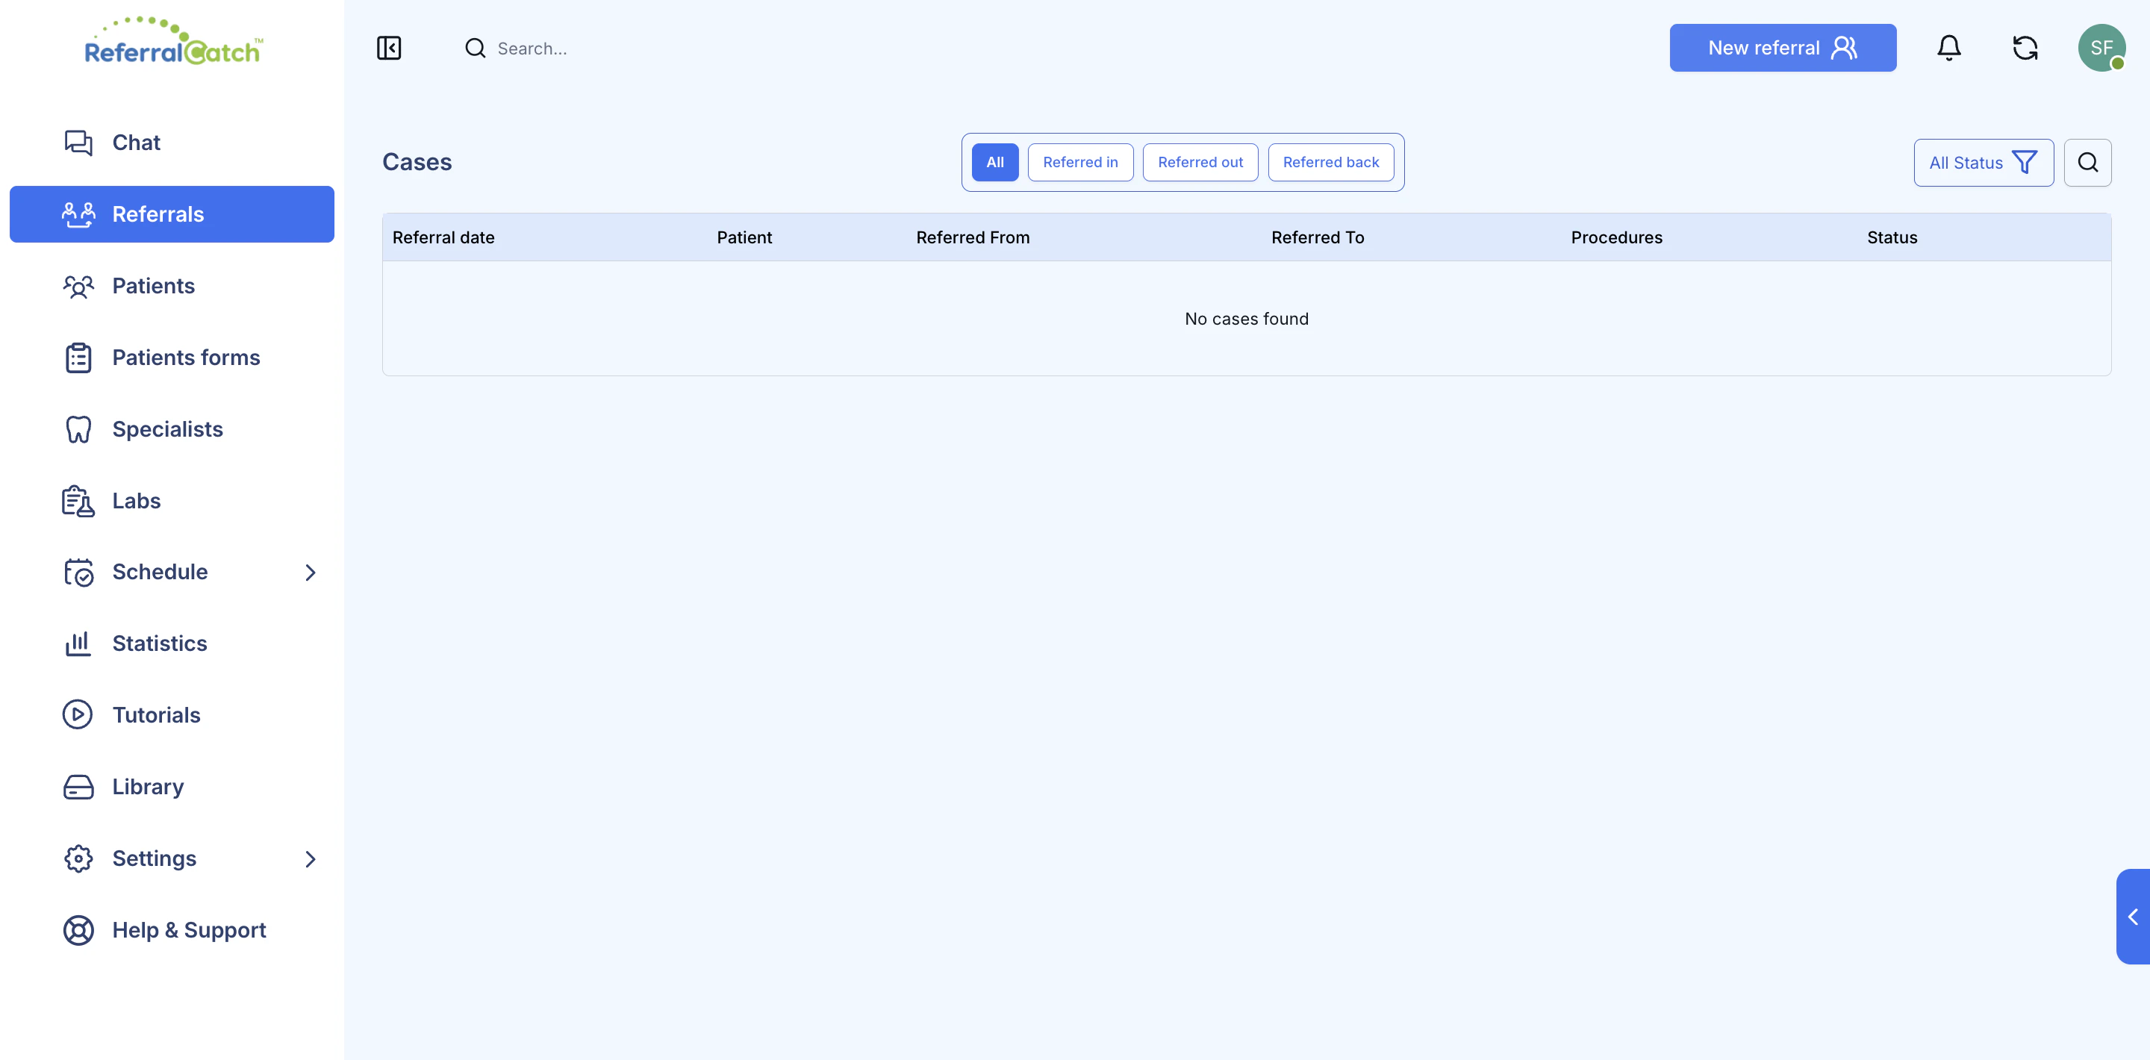The width and height of the screenshot is (2150, 1060).
Task: Click the refresh sync icon
Action: tap(2025, 49)
